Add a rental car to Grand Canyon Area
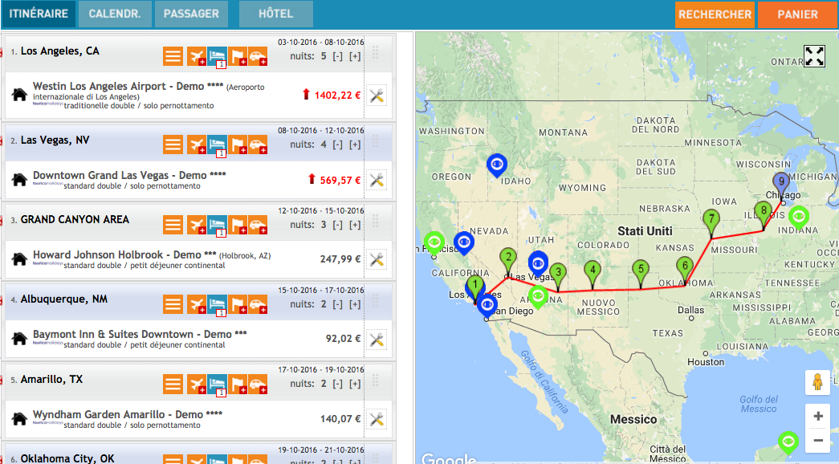The image size is (839, 464). [258, 225]
